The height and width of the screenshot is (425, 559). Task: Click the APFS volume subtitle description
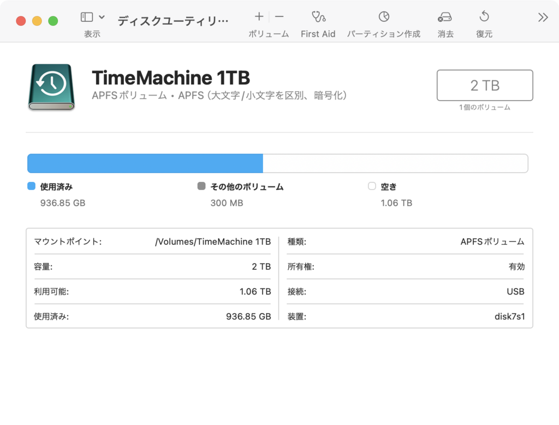tap(219, 96)
